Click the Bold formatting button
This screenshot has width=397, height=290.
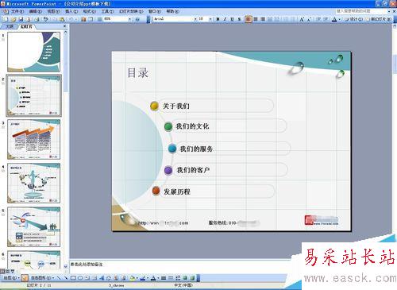pos(218,19)
